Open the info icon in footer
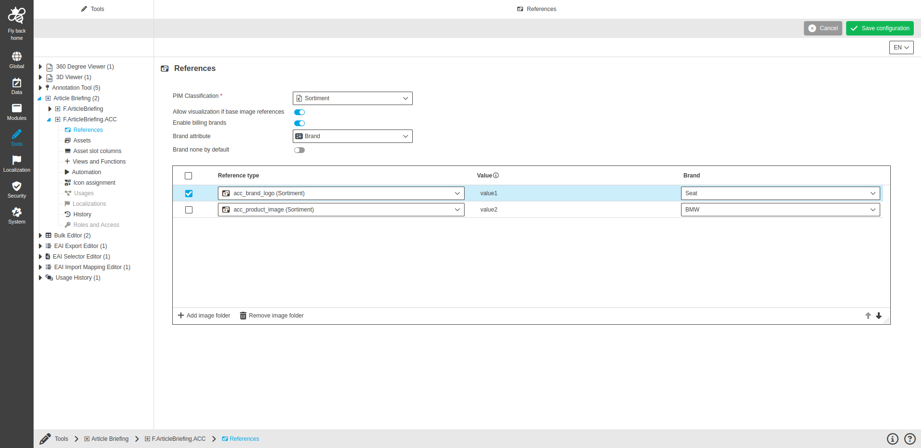 click(x=892, y=439)
